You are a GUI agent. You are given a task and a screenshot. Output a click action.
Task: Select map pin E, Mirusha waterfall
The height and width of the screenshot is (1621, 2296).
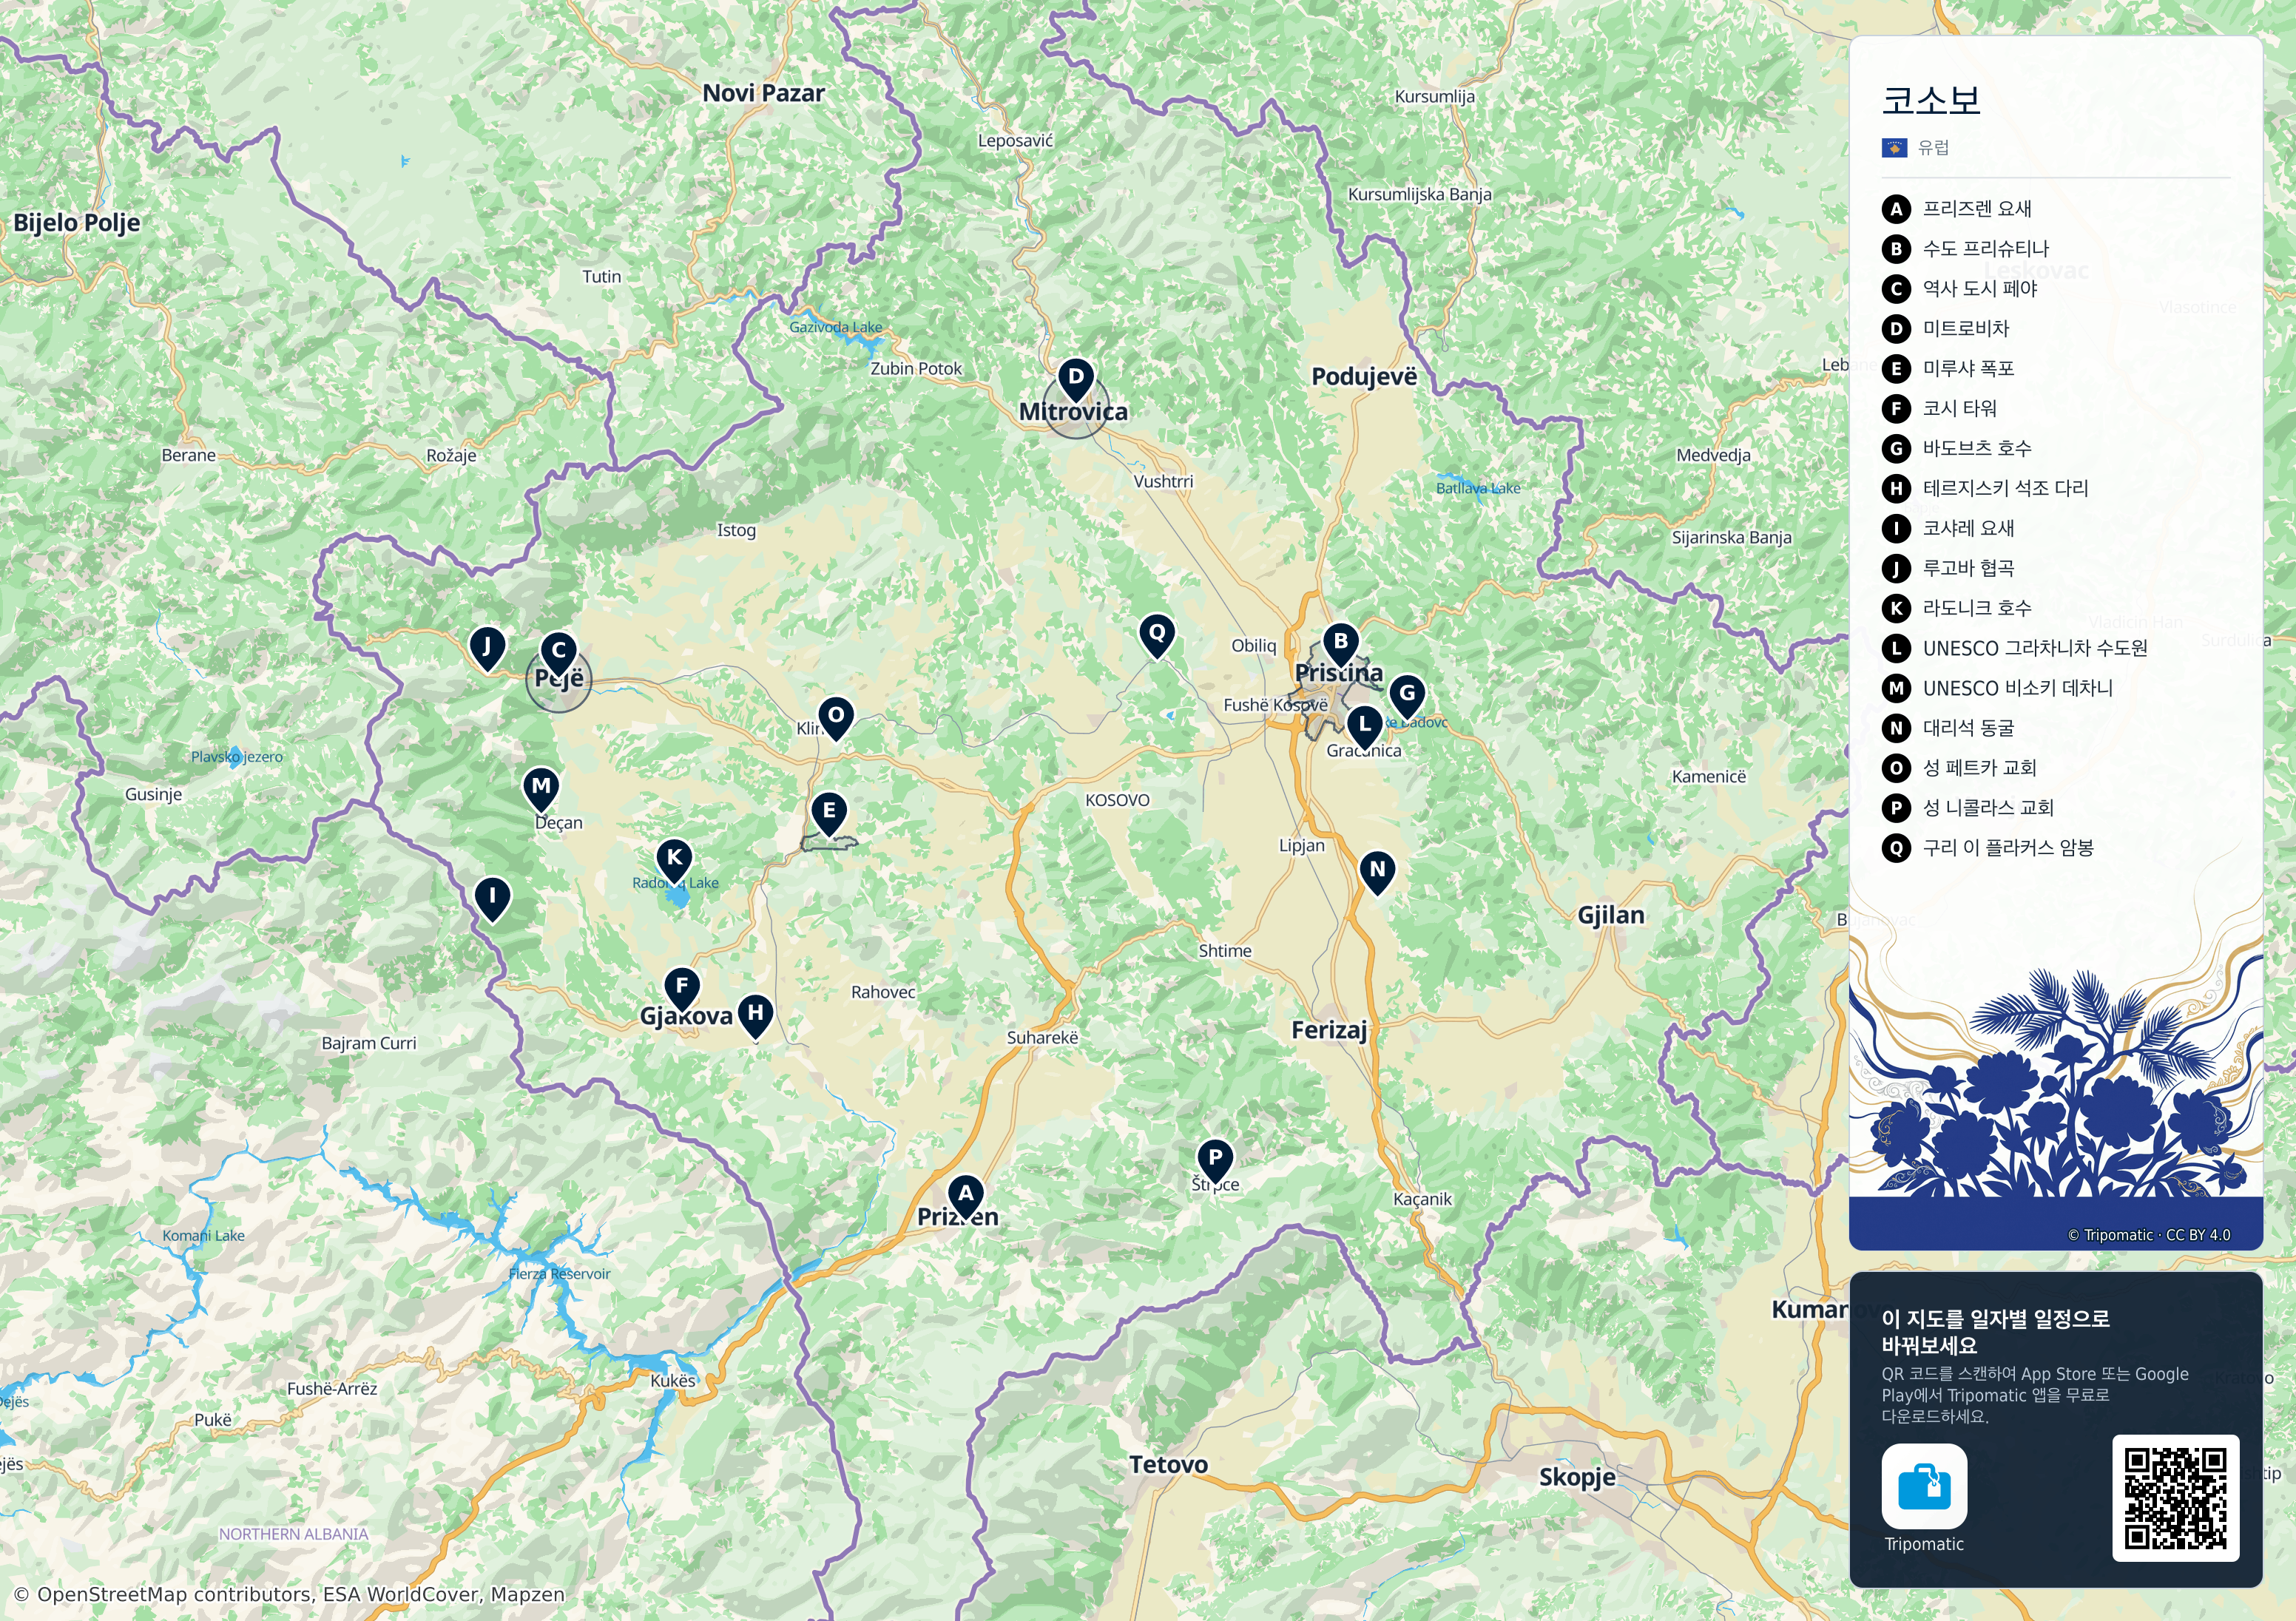[x=829, y=814]
